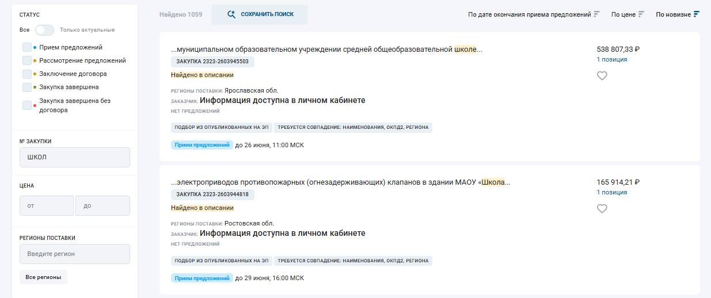The width and height of the screenshot is (711, 298).
Task: Click the price field labeled от
Action: point(47,205)
